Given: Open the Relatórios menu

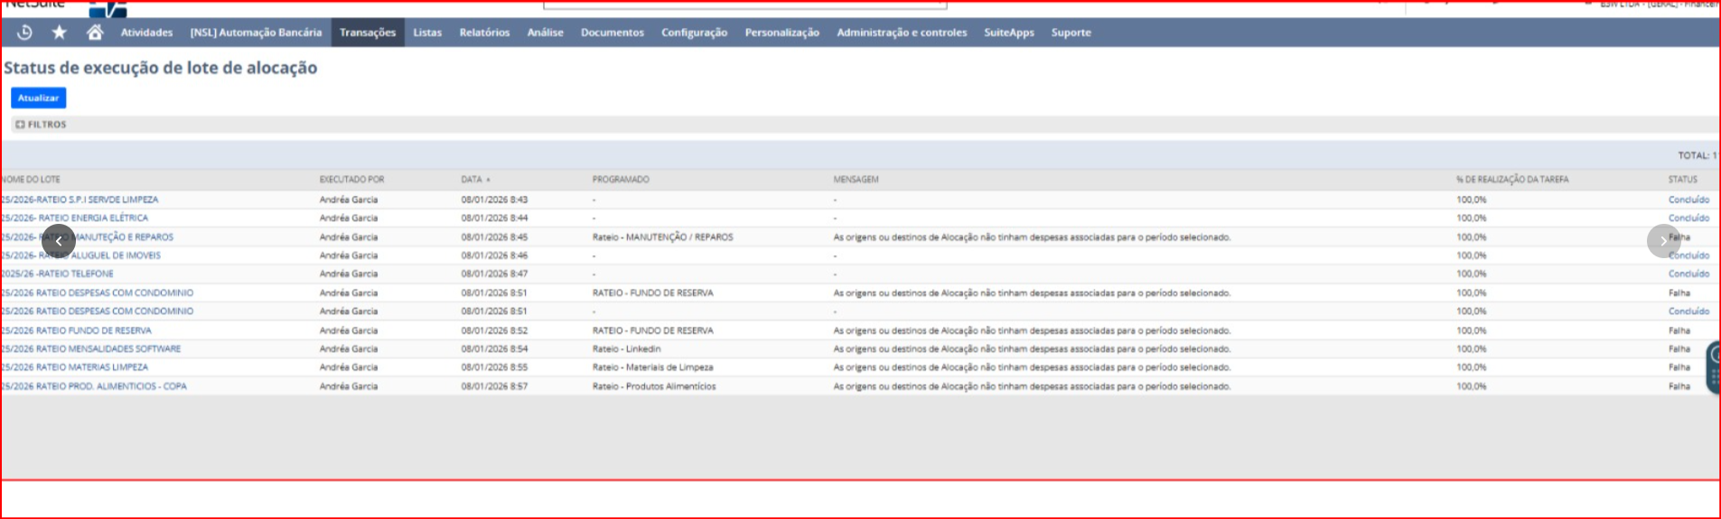Looking at the screenshot, I should tap(484, 32).
